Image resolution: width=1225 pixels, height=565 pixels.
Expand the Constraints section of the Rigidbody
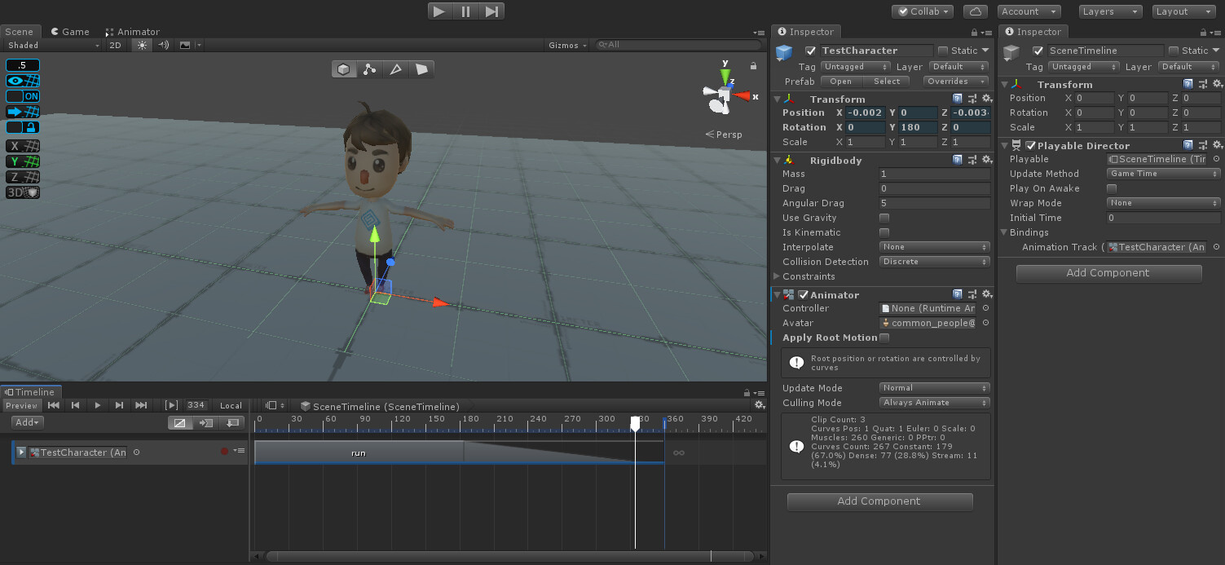(776, 276)
